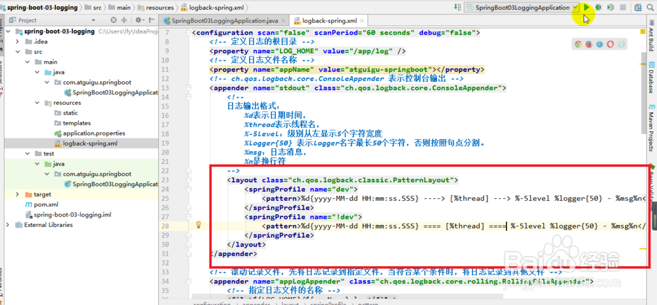Image resolution: width=657 pixels, height=305 pixels.
Task: Run application with coverage icon
Action: tap(611, 7)
